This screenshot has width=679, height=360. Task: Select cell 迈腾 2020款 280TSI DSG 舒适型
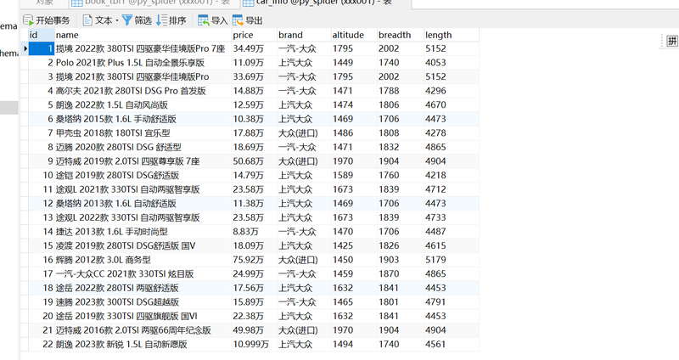(x=143, y=147)
